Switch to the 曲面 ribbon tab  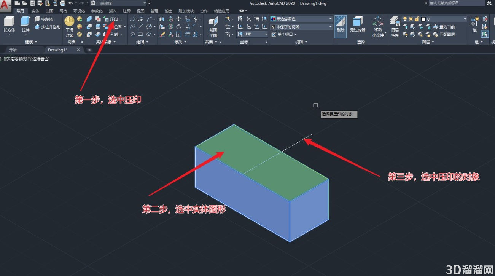49,11
